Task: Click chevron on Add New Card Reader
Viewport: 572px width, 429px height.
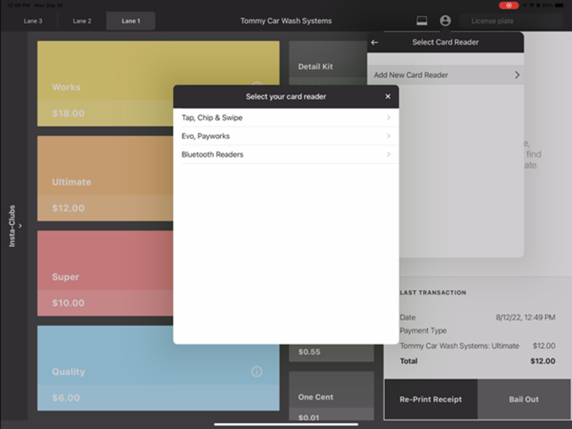Action: coord(517,75)
